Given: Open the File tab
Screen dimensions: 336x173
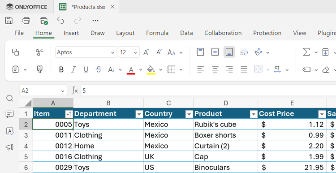Looking at the screenshot, I should coord(19,33).
